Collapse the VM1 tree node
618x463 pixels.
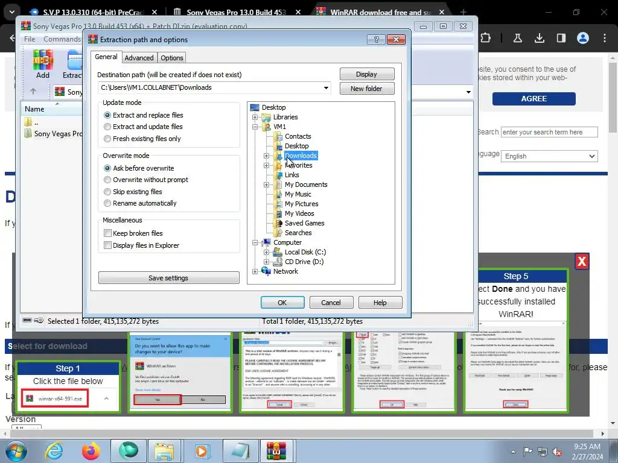point(255,127)
